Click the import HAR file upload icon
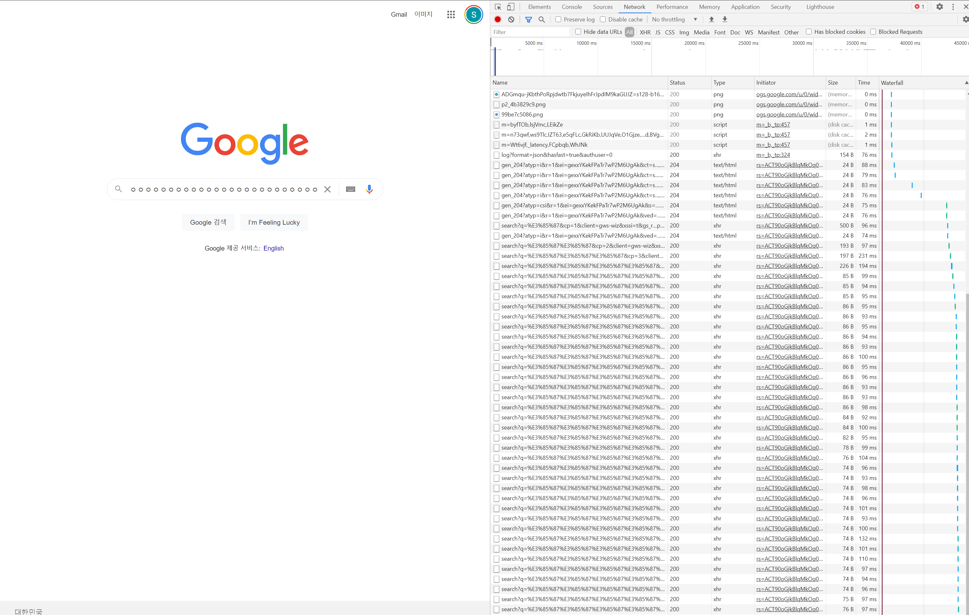Image resolution: width=969 pixels, height=615 pixels. 712,19
